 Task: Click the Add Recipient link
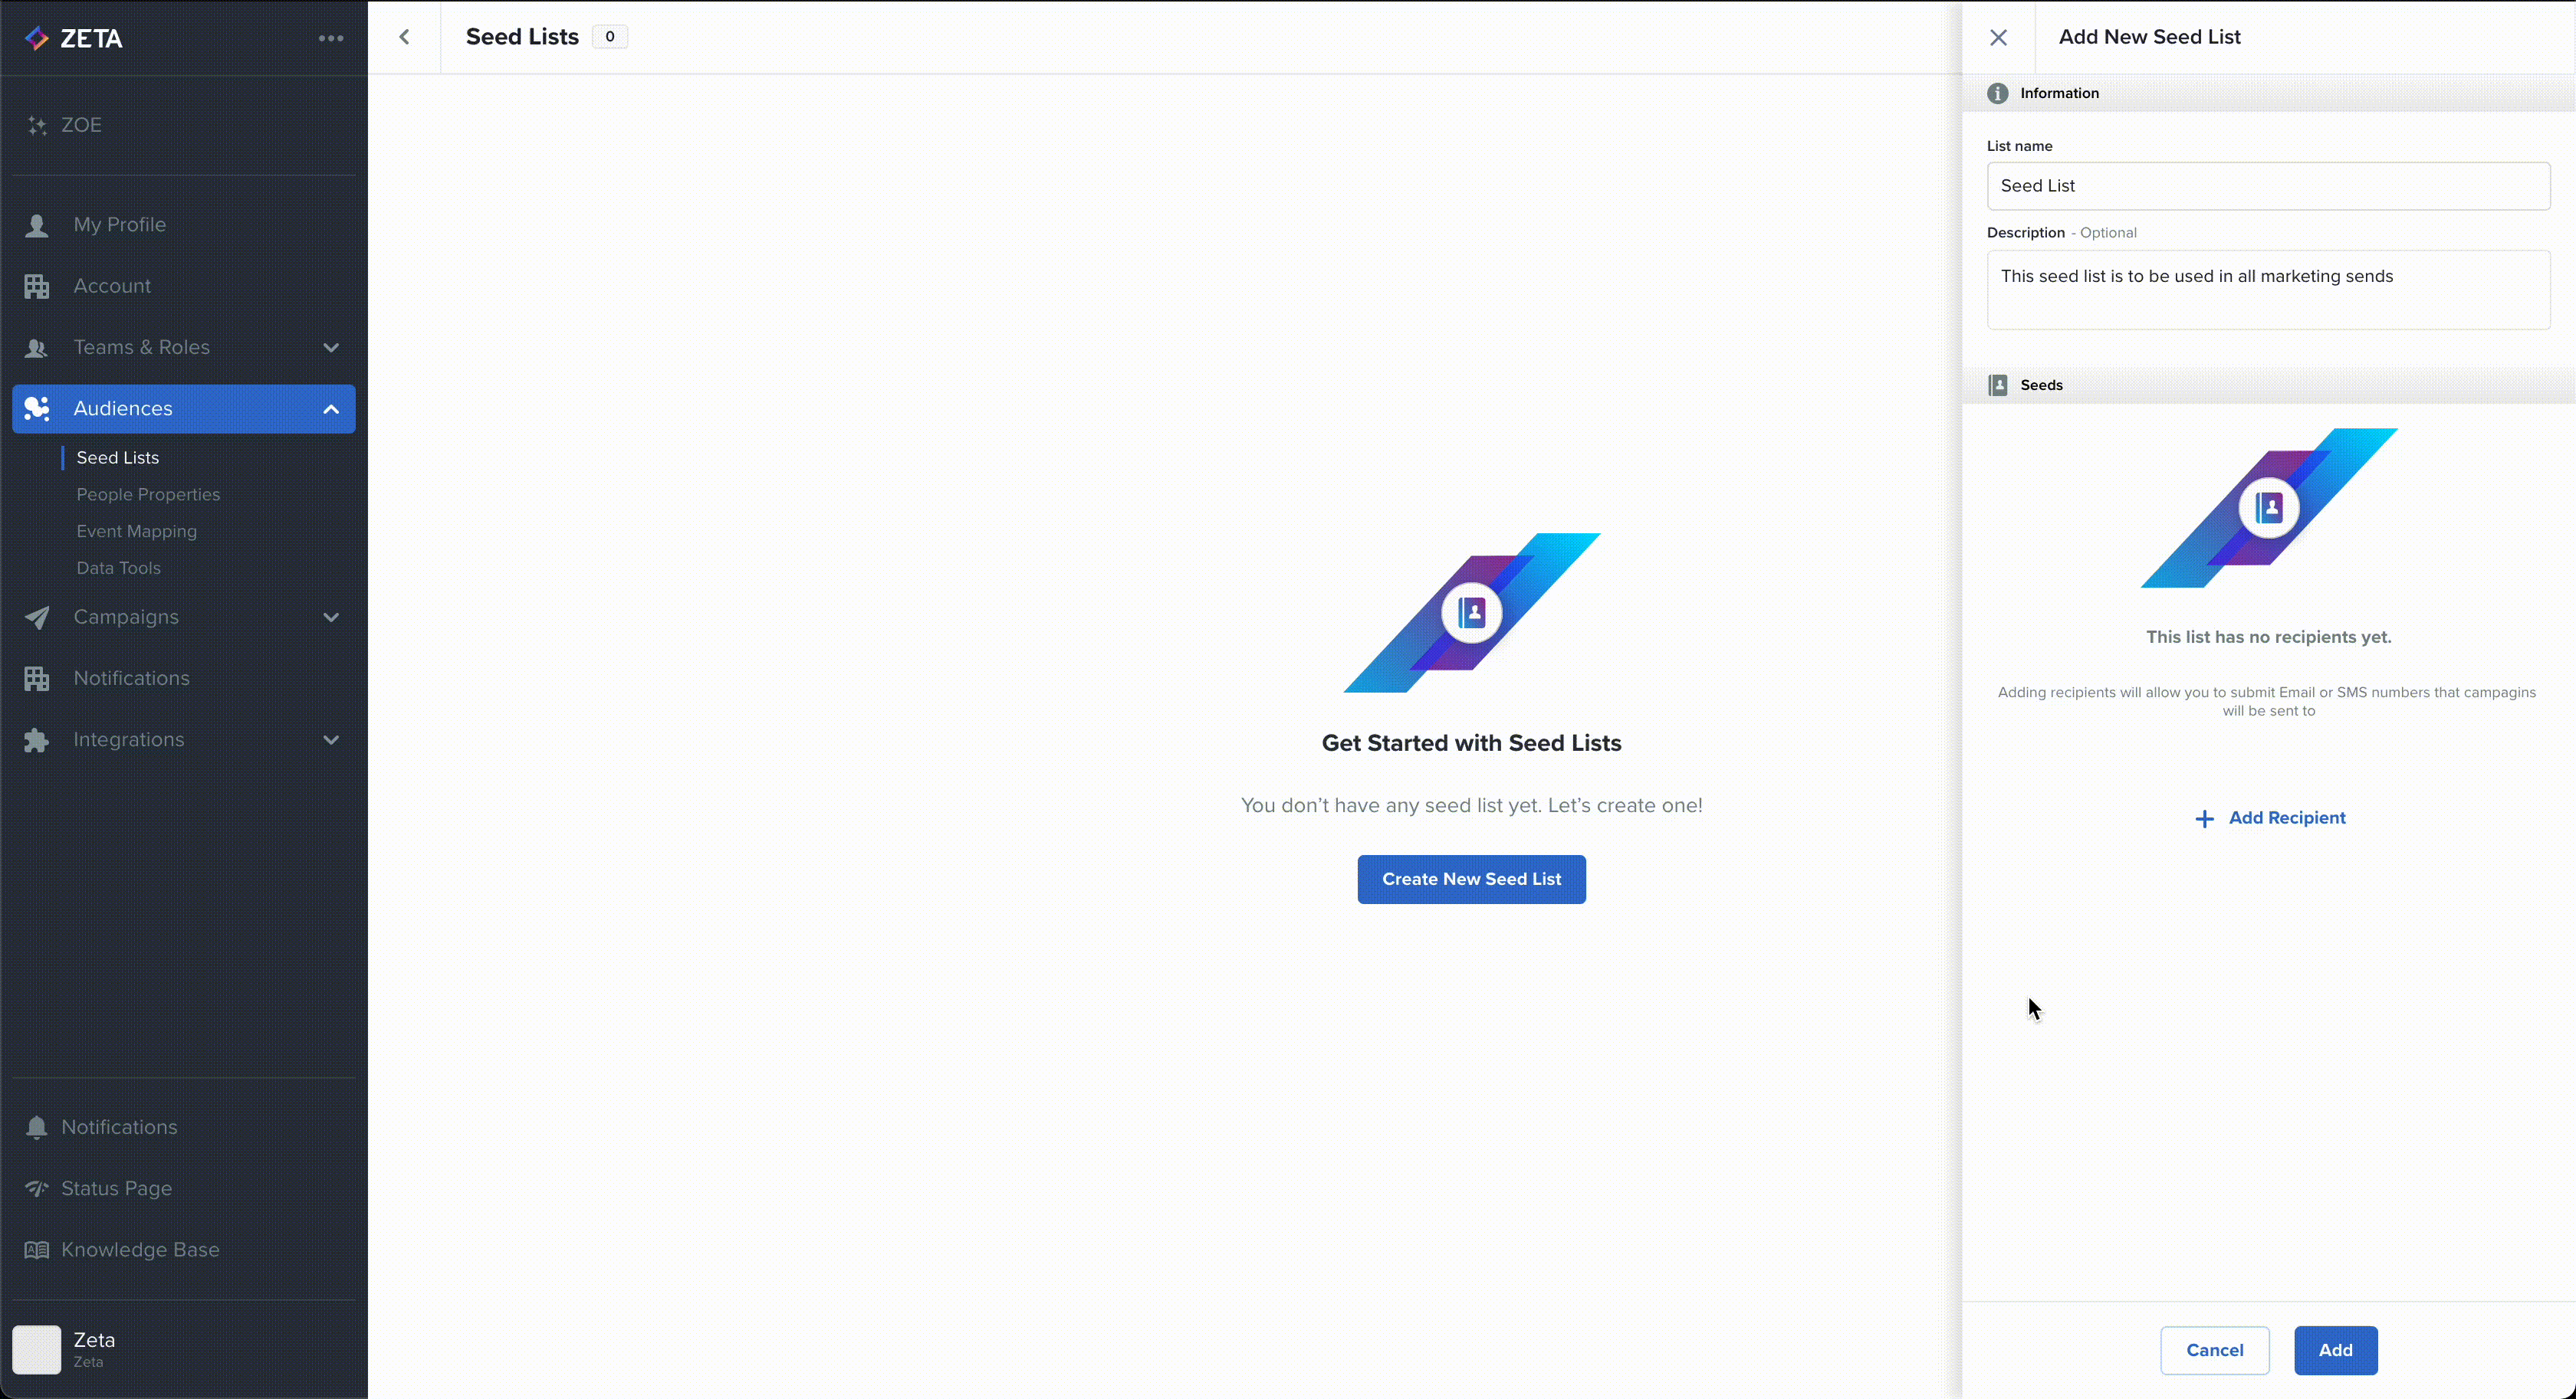2269,817
